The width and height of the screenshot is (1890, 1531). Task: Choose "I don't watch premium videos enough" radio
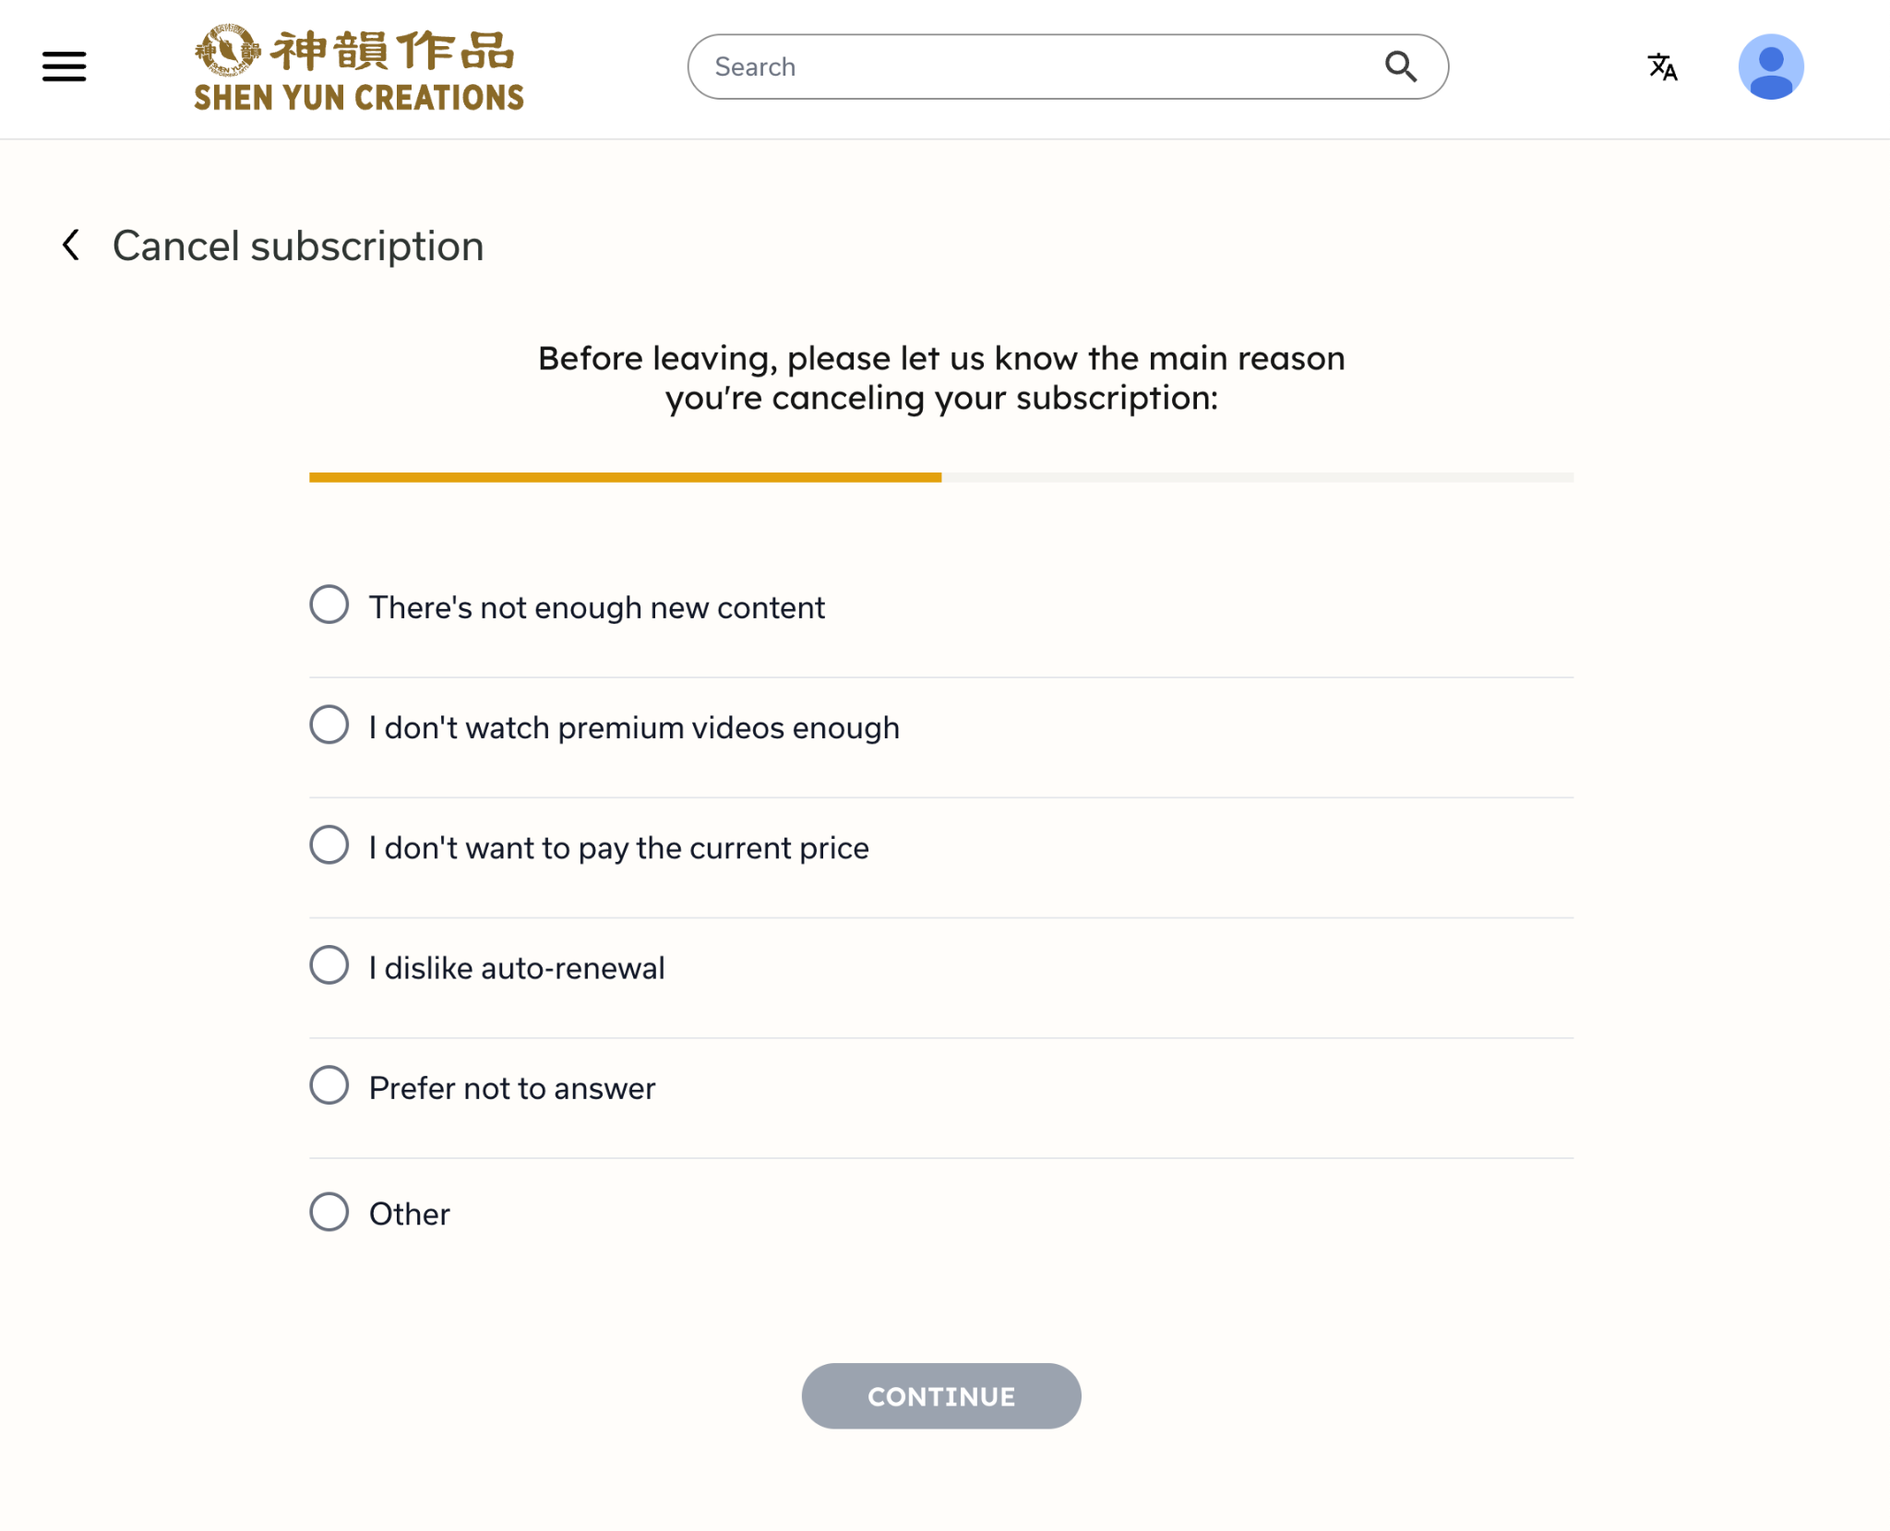[x=329, y=724]
